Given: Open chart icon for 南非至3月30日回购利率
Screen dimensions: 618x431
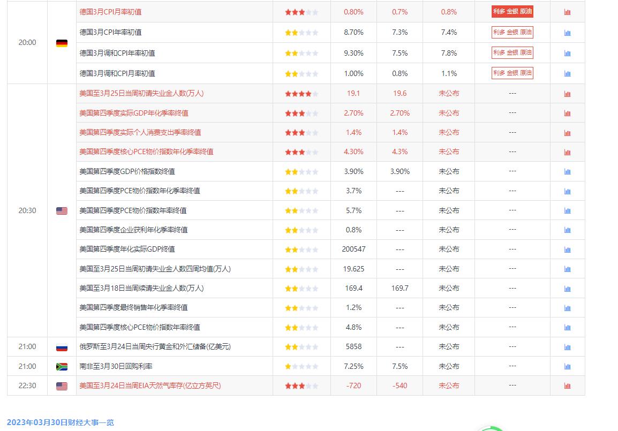Looking at the screenshot, I should 567,366.
